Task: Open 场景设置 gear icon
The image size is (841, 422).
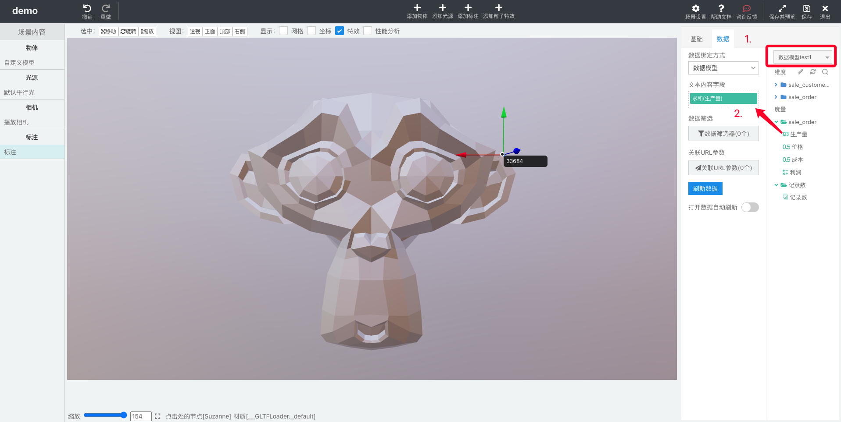Action: point(696,8)
